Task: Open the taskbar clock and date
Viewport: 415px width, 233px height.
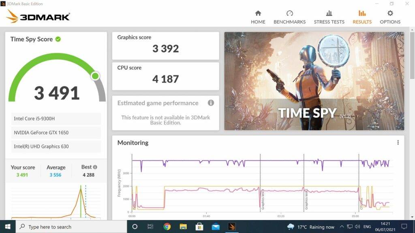Action: tap(385, 227)
